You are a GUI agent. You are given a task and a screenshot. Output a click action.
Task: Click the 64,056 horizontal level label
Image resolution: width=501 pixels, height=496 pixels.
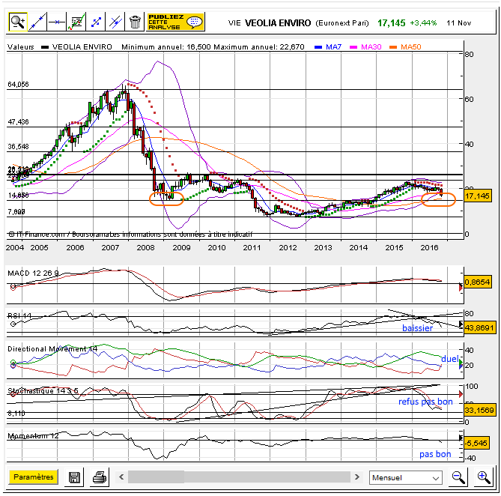pyautogui.click(x=18, y=85)
